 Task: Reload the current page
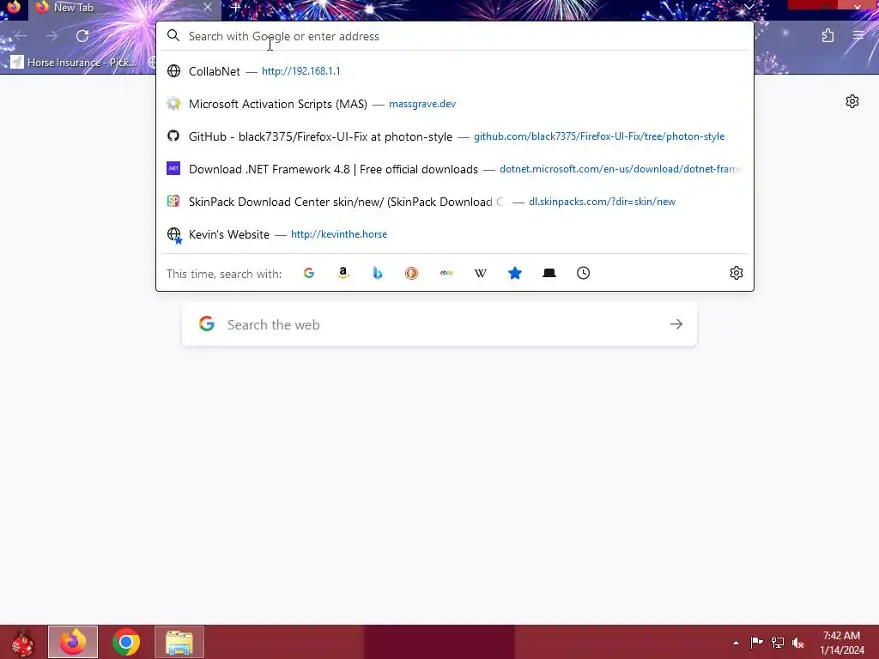tap(82, 36)
